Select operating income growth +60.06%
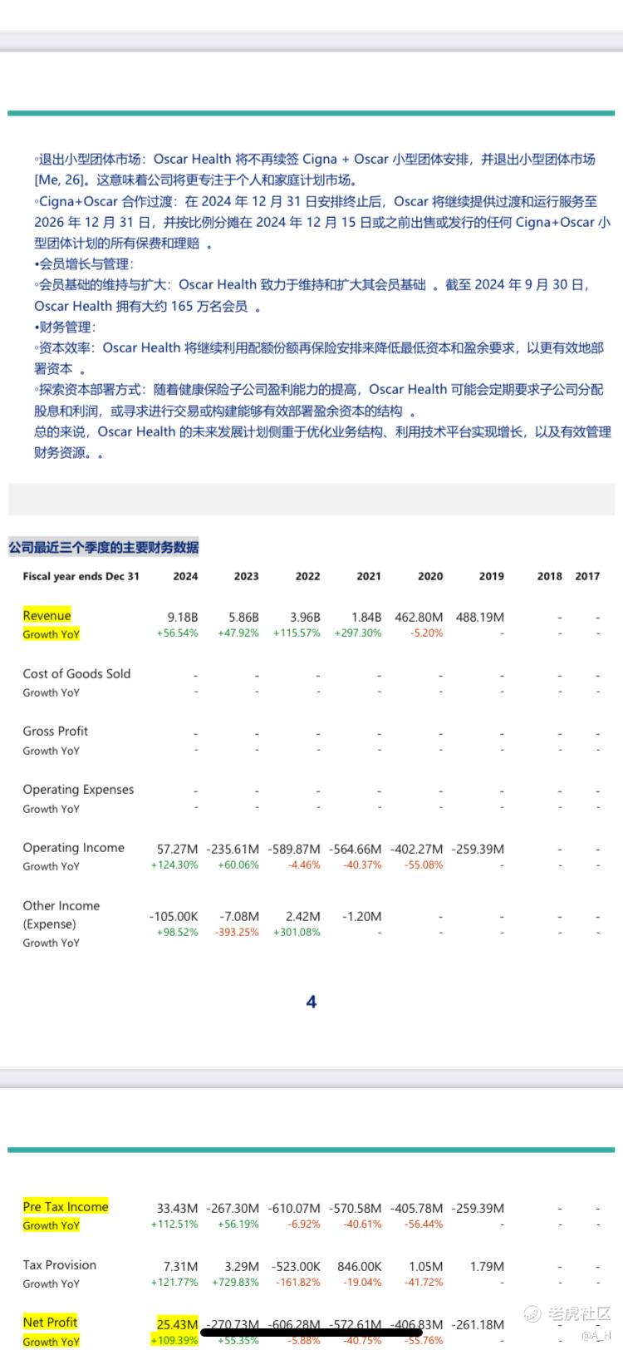Viewport: 623px width, 1350px height. (x=238, y=865)
